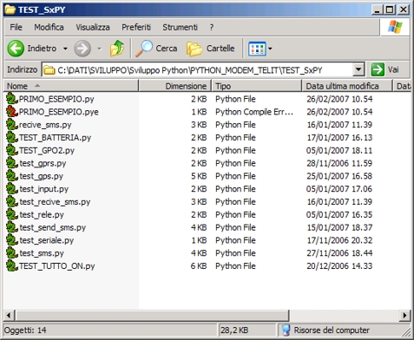Click horizontal scrollbar right arrow
This screenshot has width=414, height=340.
pyautogui.click(x=405, y=315)
